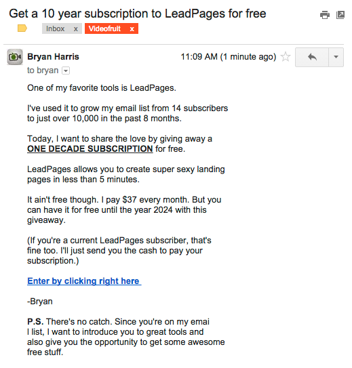Click the sender's avatar picture
The image size is (352, 368).
(15, 57)
